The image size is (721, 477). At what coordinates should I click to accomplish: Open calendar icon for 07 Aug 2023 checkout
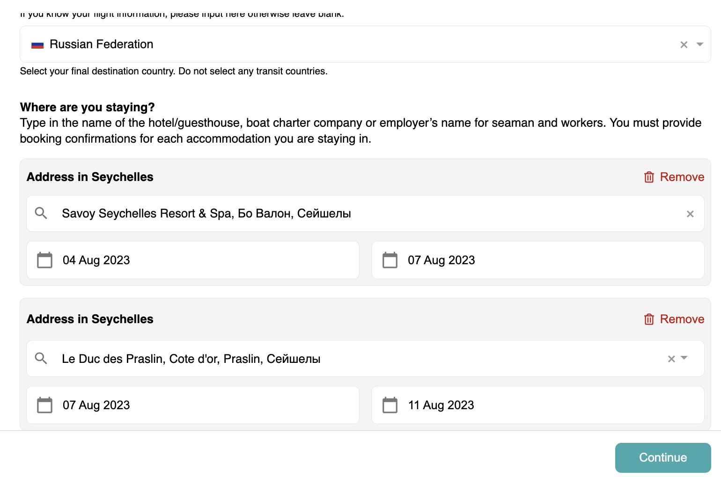pyautogui.click(x=390, y=260)
